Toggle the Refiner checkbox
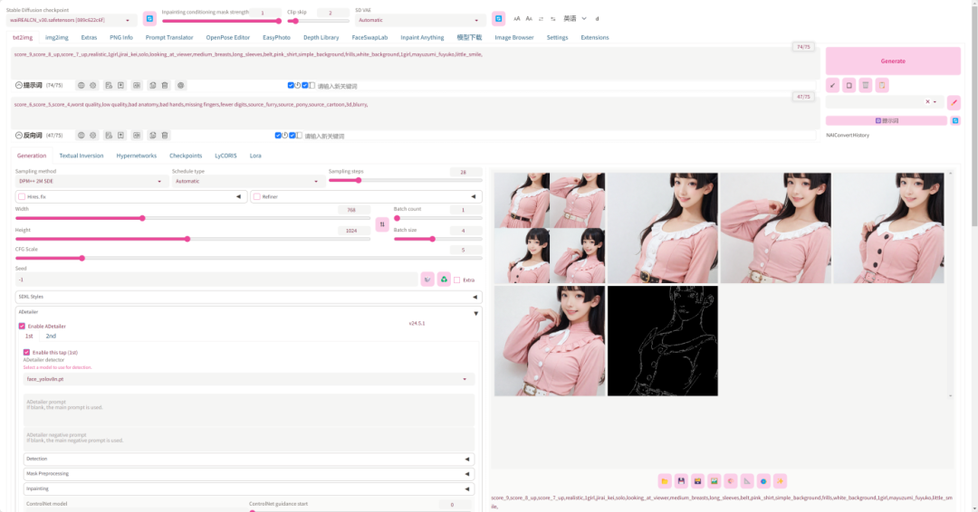Viewport: 978px width, 512px height. click(x=257, y=197)
